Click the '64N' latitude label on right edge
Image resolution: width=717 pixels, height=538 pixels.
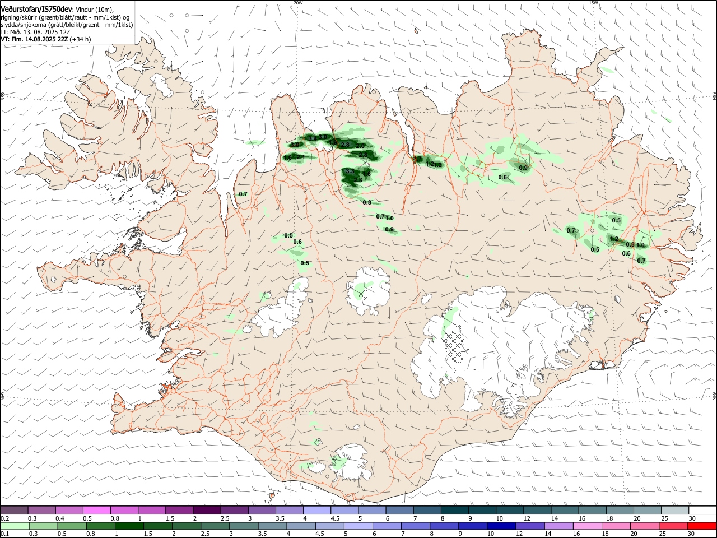[714, 396]
